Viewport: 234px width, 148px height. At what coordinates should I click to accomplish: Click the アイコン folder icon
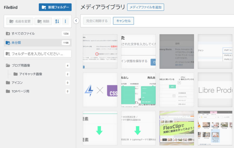point(8,83)
